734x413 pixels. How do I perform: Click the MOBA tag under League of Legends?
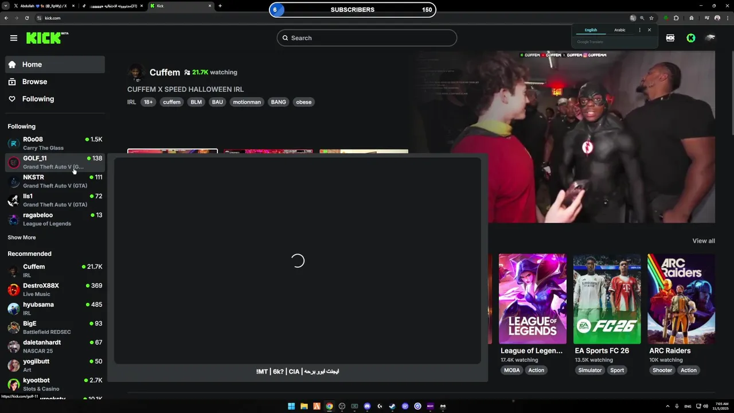(512, 370)
